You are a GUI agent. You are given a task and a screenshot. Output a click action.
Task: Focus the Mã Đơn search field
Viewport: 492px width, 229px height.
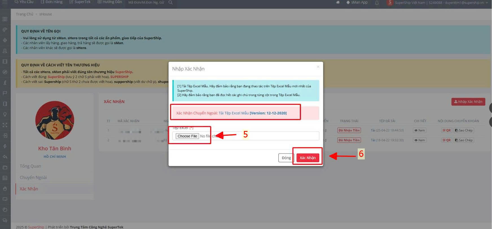(146, 2)
